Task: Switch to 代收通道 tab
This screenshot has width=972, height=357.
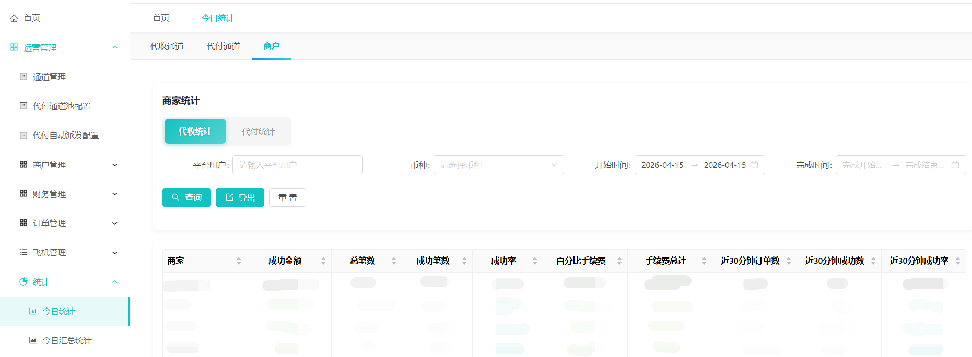Action: pos(167,46)
